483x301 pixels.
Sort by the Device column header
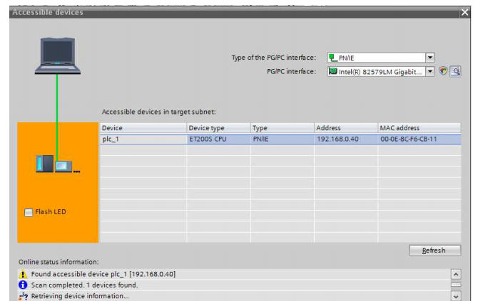143,128
